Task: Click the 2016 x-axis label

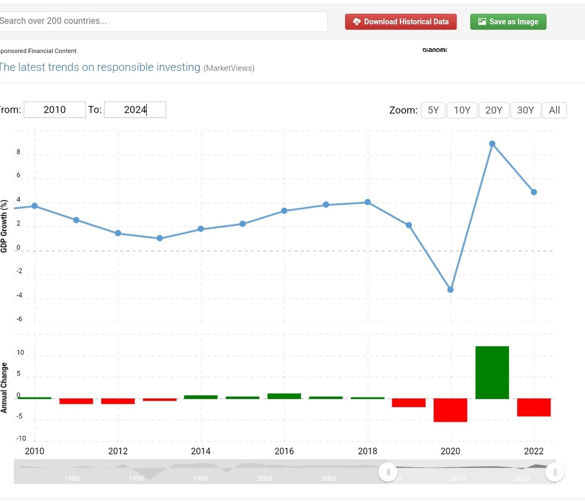Action: point(285,451)
